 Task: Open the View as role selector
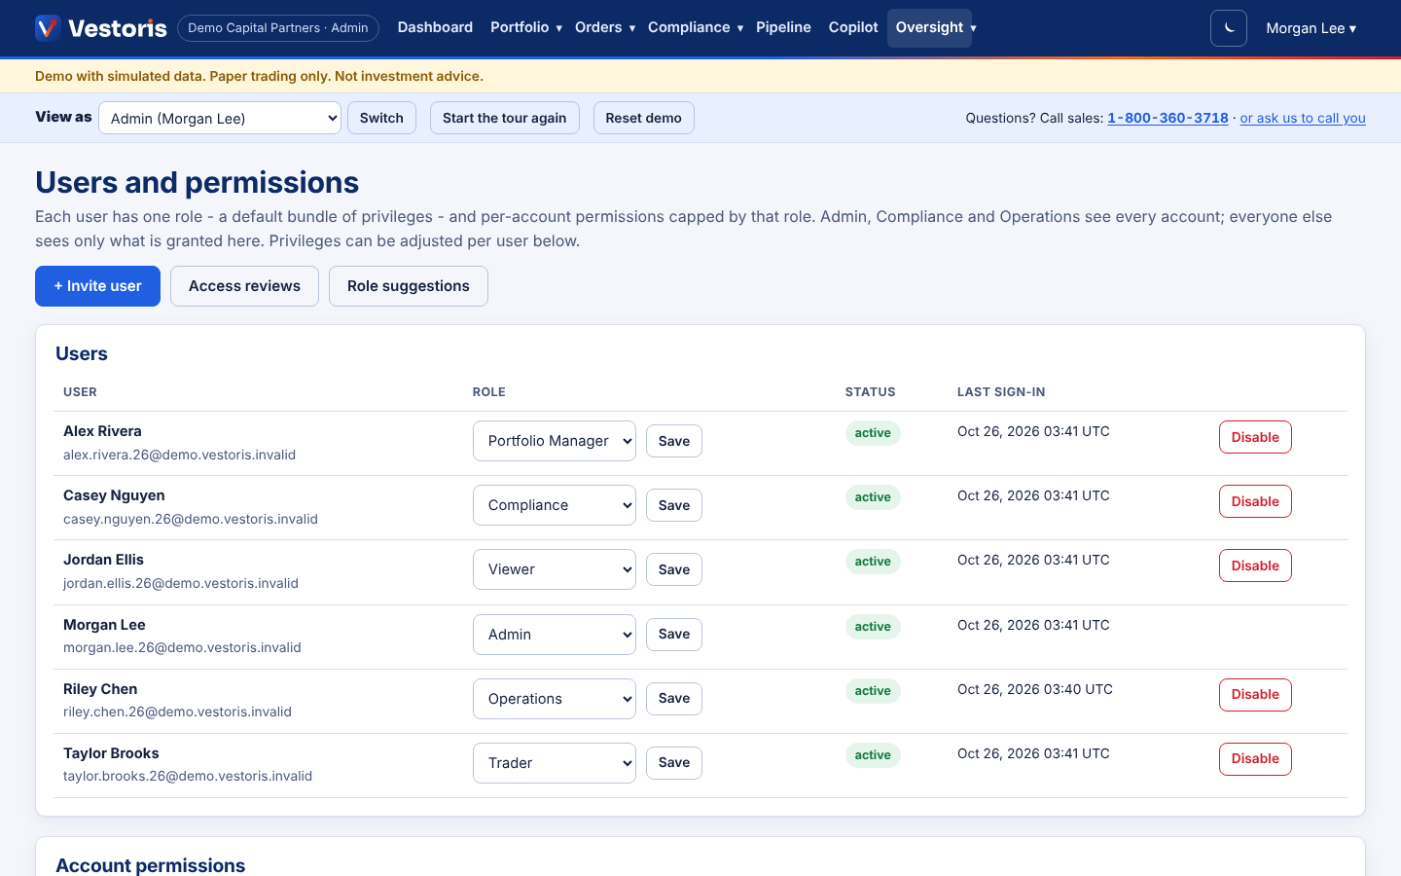tap(220, 118)
